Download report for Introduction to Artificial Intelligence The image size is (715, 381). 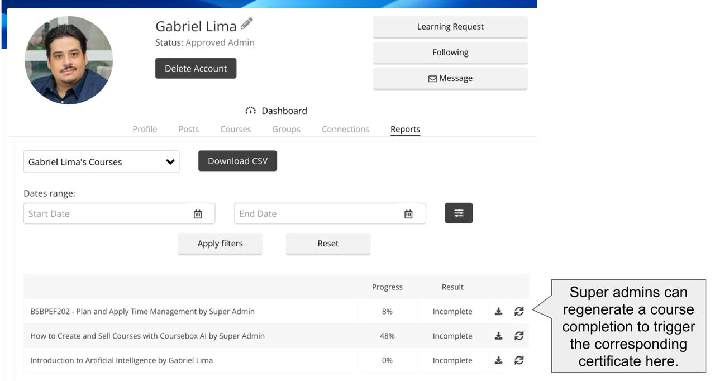(498, 361)
